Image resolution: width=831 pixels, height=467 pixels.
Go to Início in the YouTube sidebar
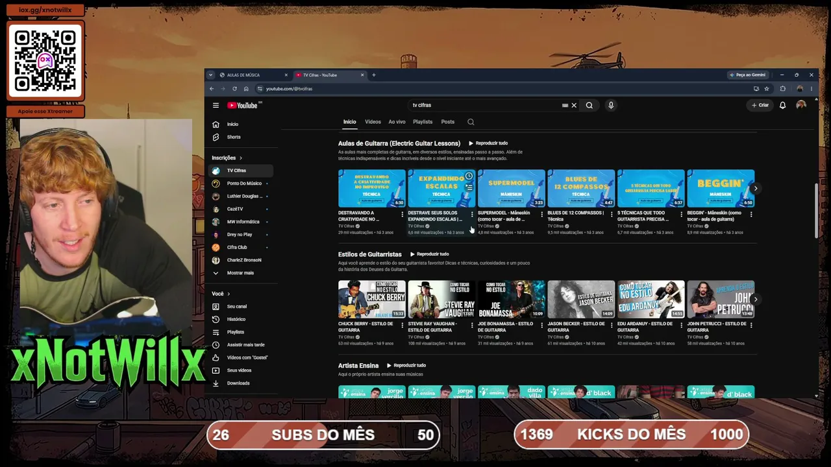tap(239, 125)
